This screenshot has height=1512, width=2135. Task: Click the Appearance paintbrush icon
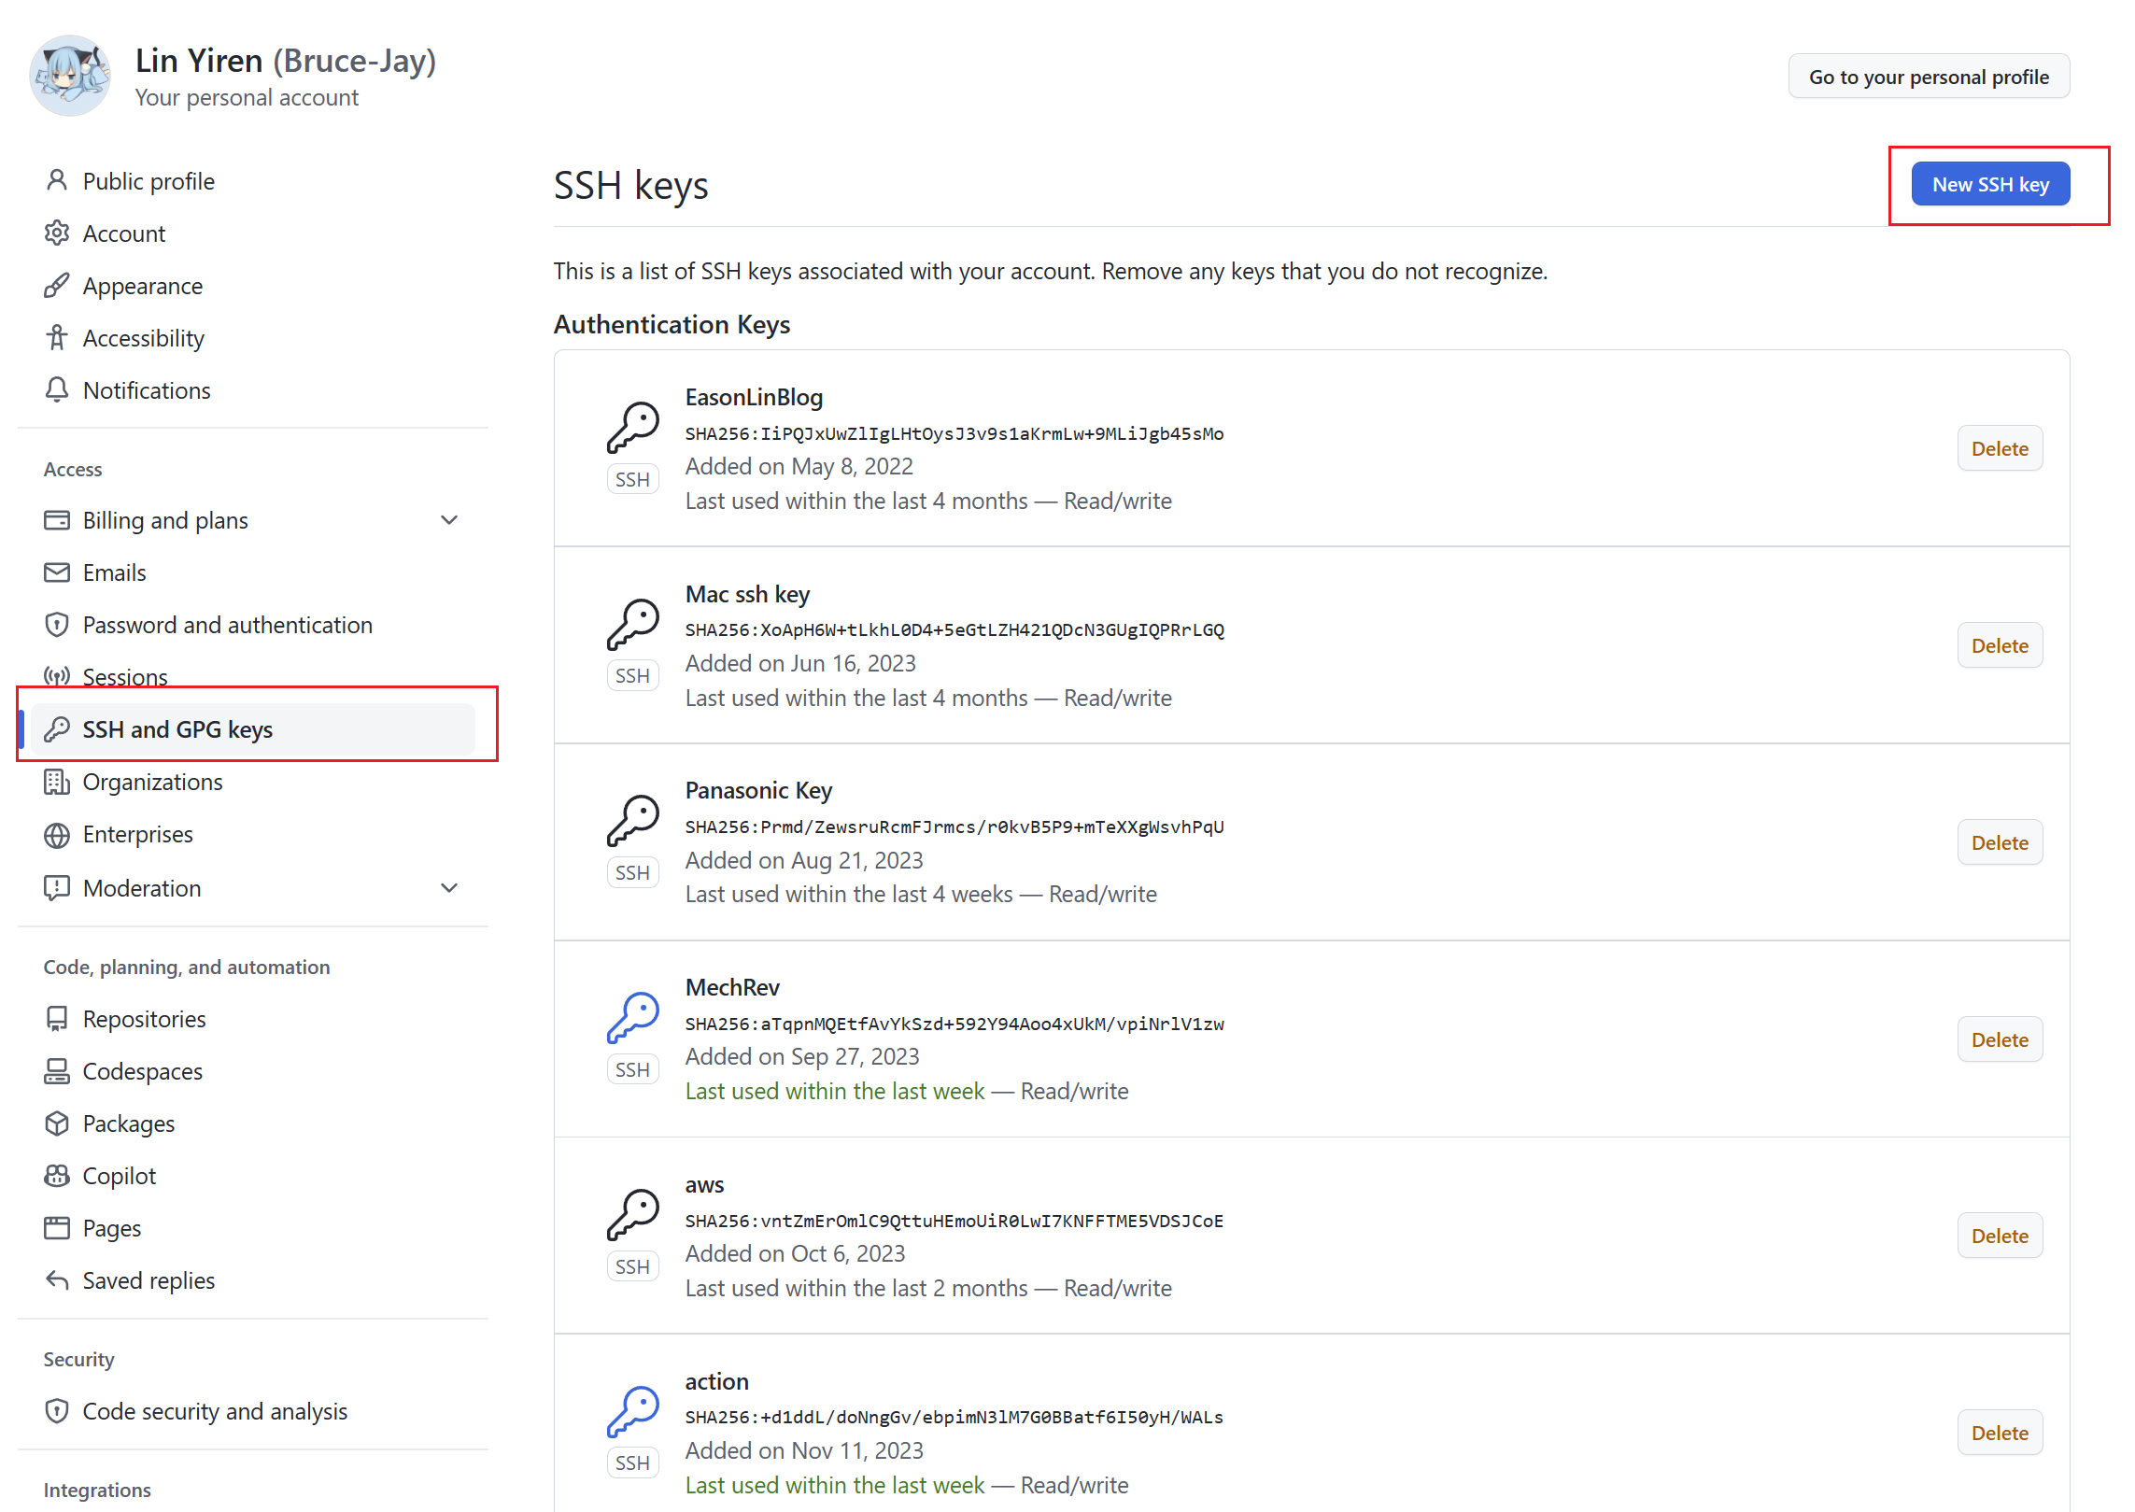pos(57,285)
